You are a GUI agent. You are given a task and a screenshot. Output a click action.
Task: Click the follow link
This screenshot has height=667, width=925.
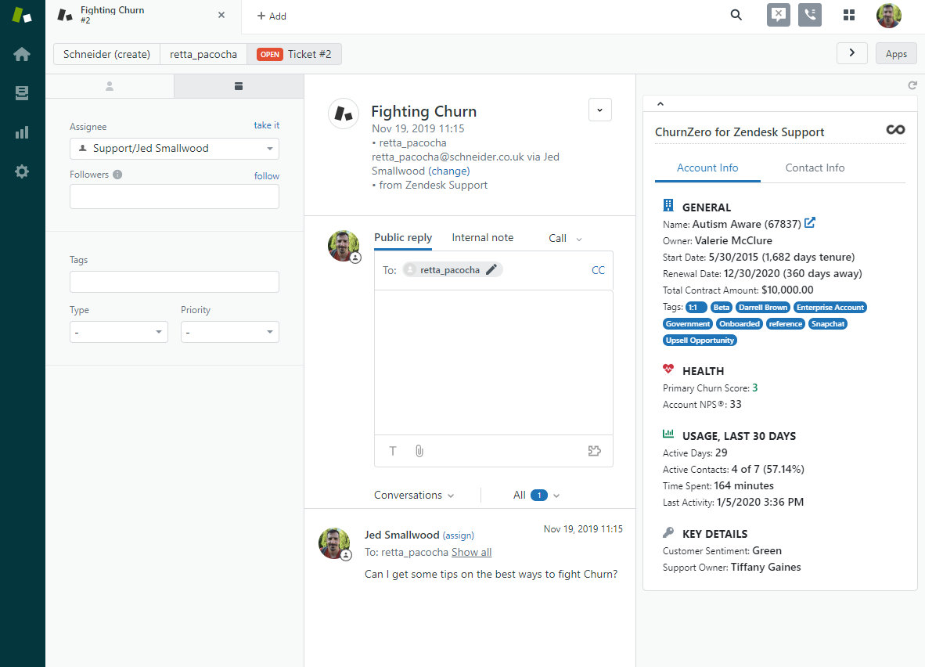pyautogui.click(x=267, y=176)
